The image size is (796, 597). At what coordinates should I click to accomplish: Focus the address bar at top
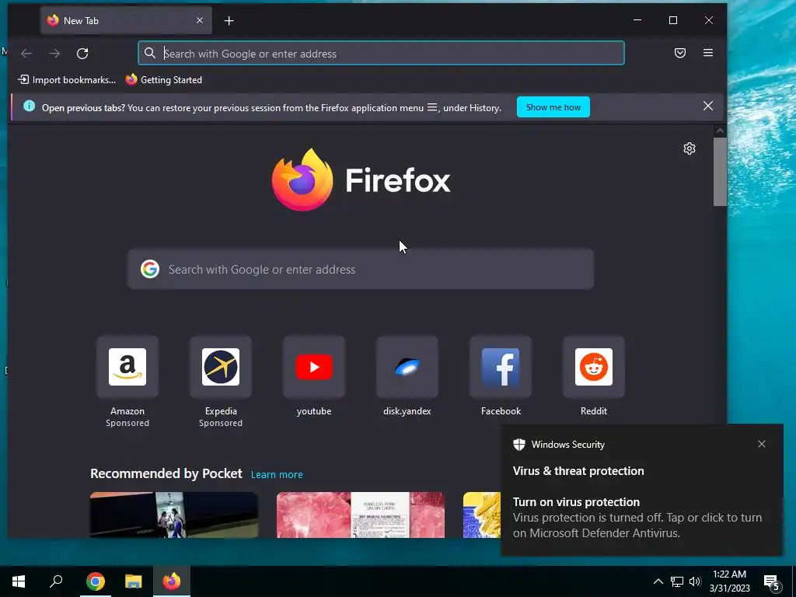[381, 54]
